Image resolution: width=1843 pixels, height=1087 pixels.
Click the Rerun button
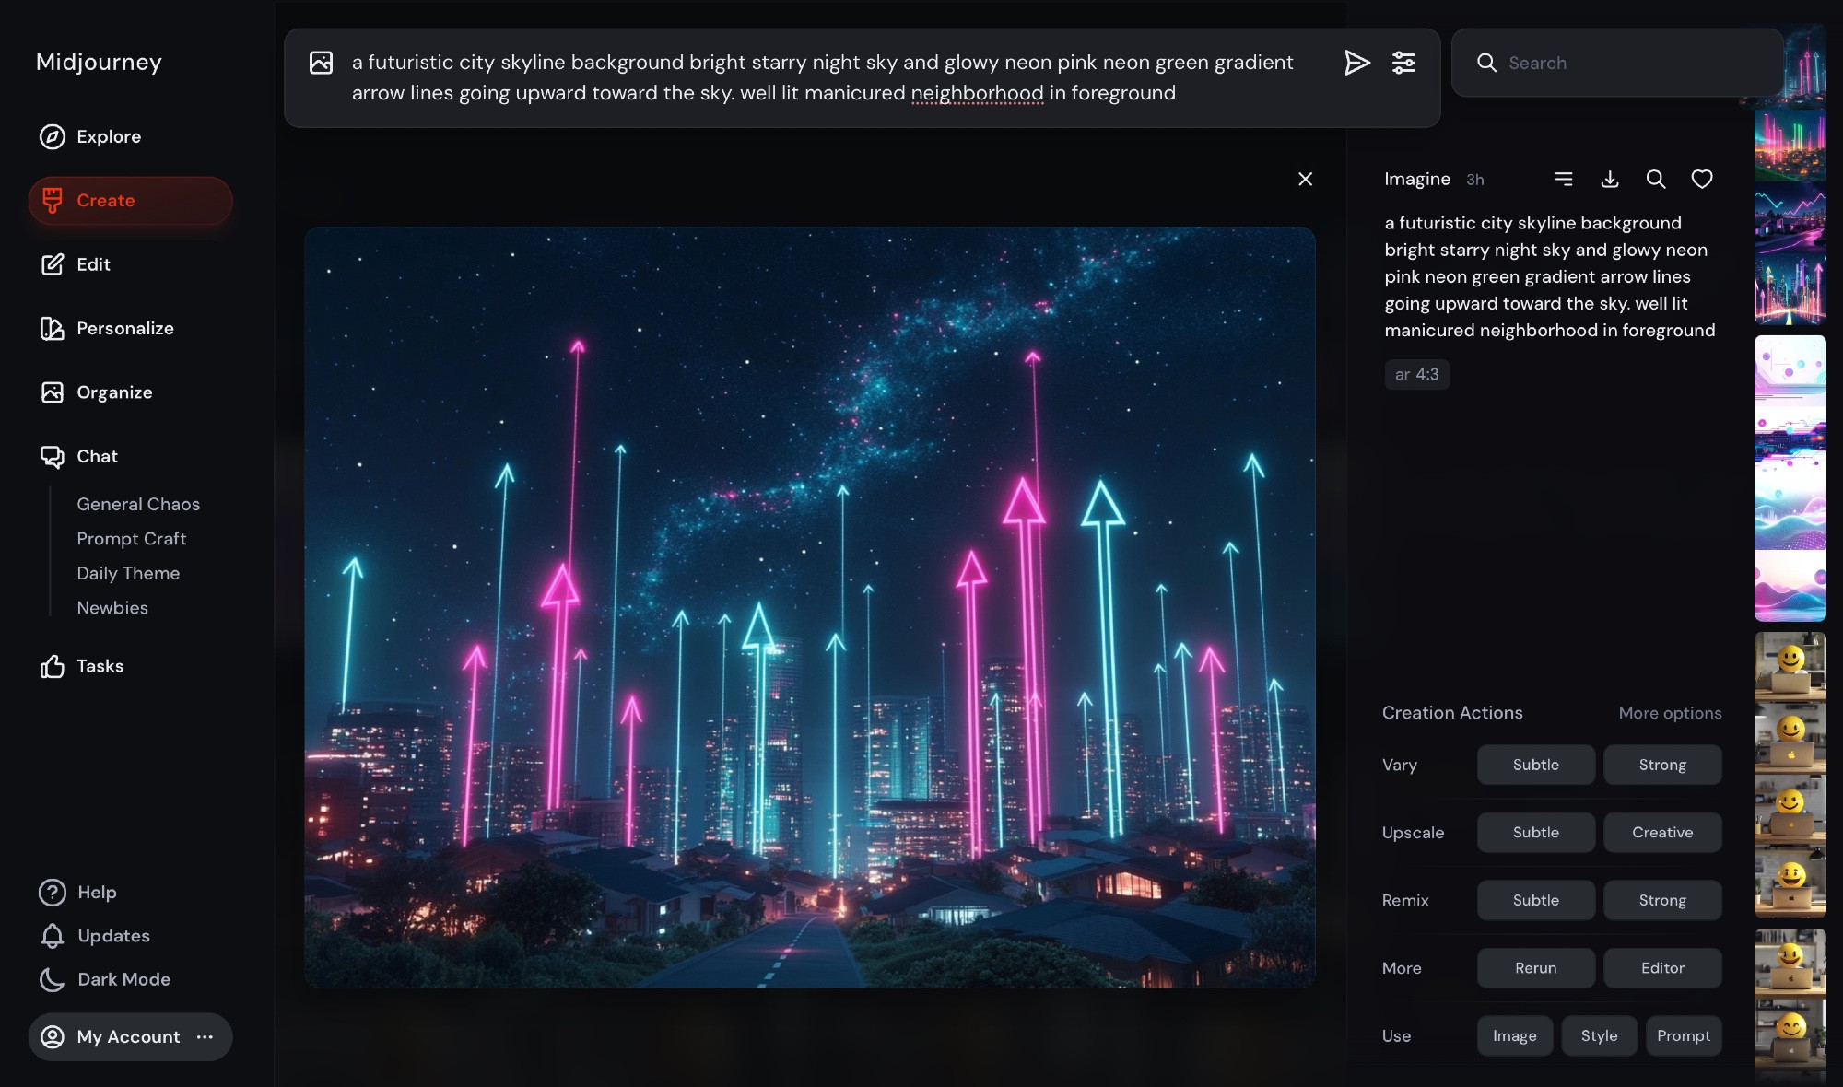pos(1536,968)
